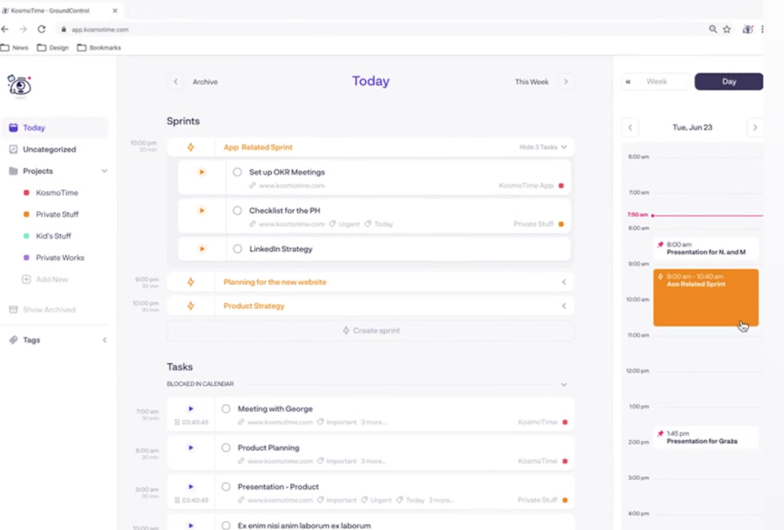Image resolution: width=784 pixels, height=530 pixels.
Task: Click the Create sprint button
Action: coord(372,330)
